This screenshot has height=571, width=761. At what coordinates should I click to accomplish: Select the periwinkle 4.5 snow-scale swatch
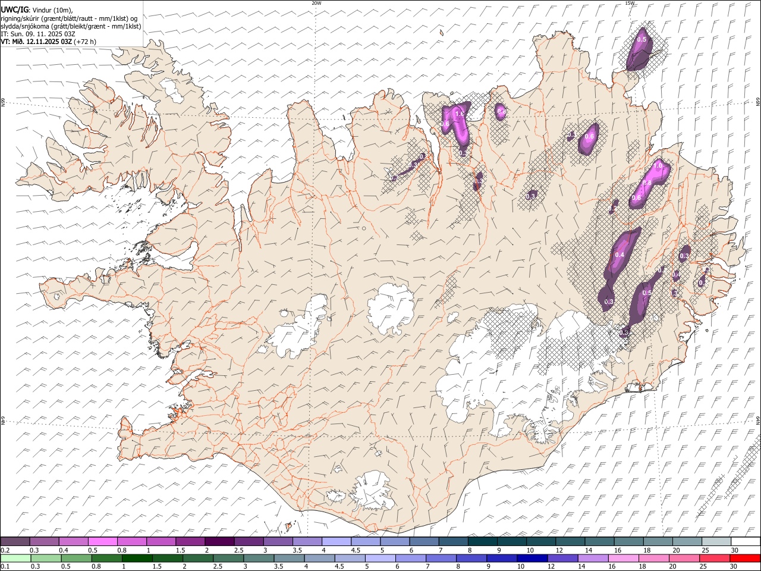[x=366, y=542]
